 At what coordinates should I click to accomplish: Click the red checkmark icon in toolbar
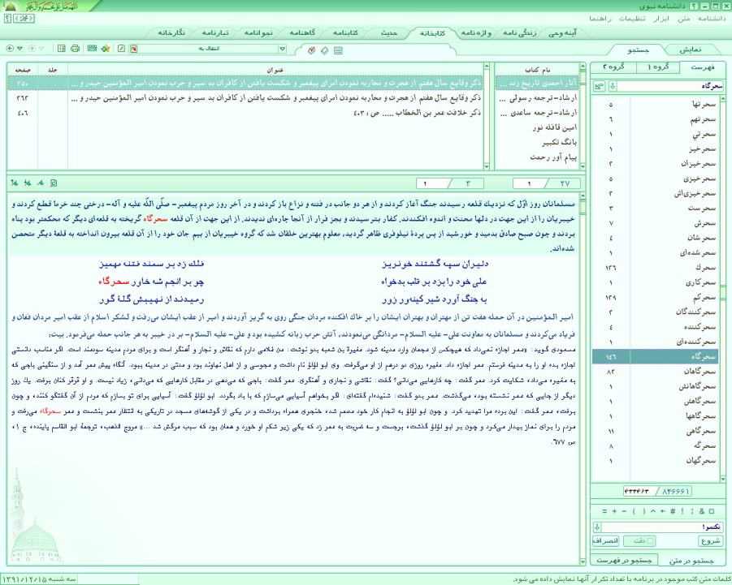311,50
